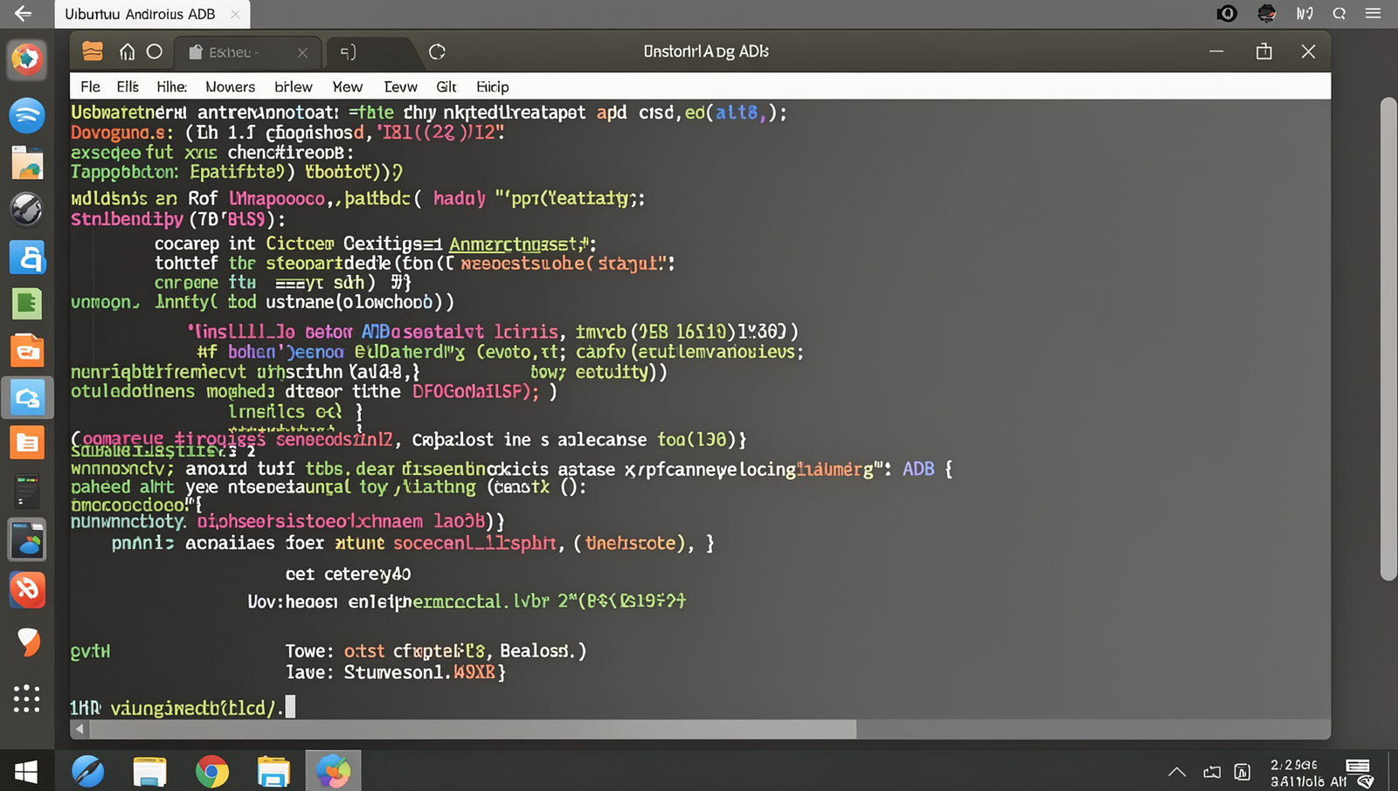The width and height of the screenshot is (1398, 791).
Task: Open Chrome from the taskbar
Action: [211, 772]
